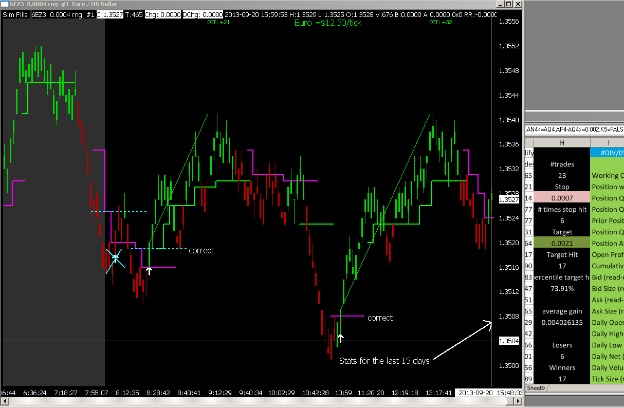Select the pink 0.0007 stop cell

(562, 198)
